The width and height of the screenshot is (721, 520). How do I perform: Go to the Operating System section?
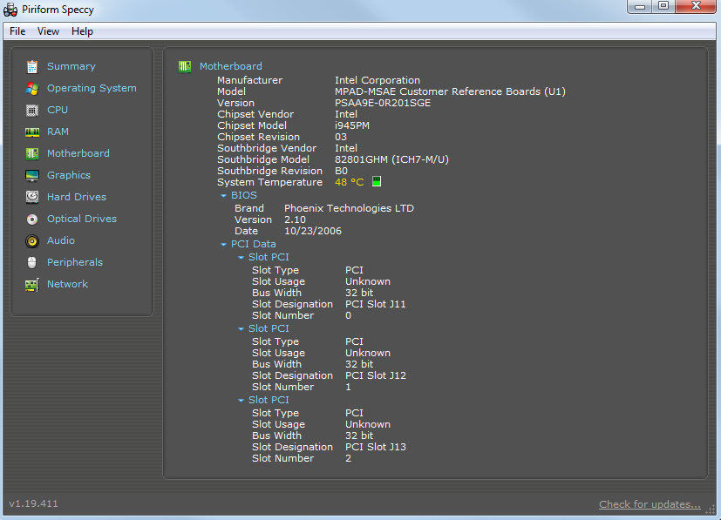coord(92,88)
